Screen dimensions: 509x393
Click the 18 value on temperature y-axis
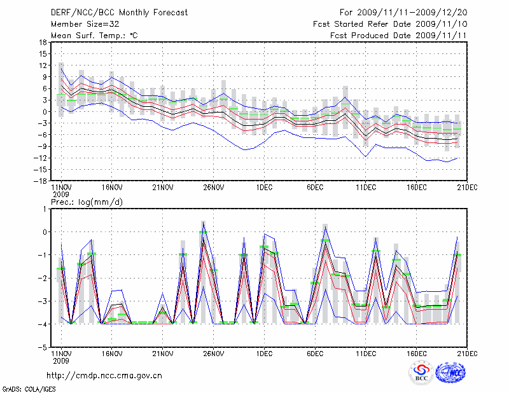point(42,42)
